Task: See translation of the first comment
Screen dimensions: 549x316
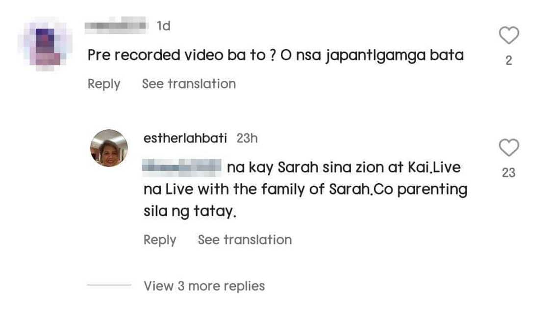Action: (x=189, y=84)
